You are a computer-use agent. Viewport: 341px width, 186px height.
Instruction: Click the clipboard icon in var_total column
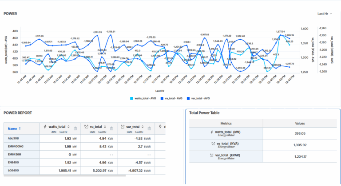(149, 129)
